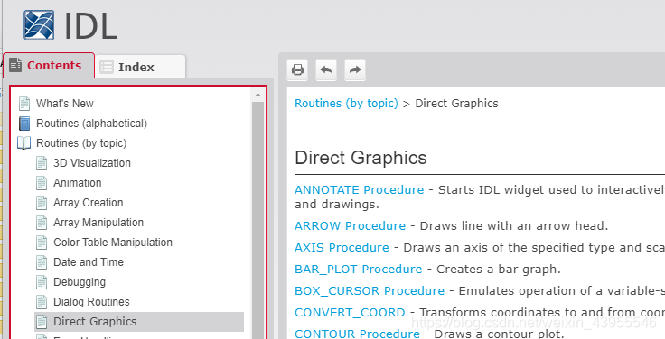Go forward to next help page
The width and height of the screenshot is (665, 339).
[355, 69]
